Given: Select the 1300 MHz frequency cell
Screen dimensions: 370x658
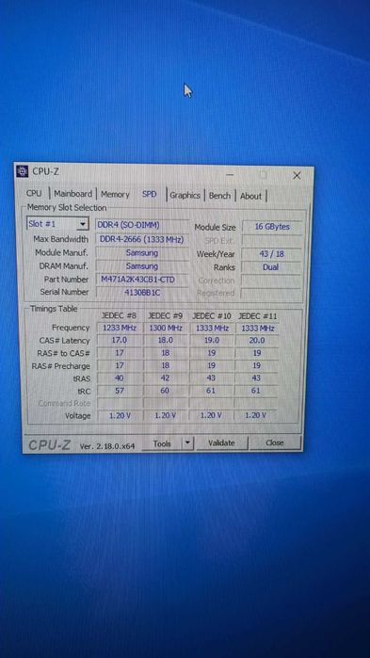Looking at the screenshot, I should [166, 329].
